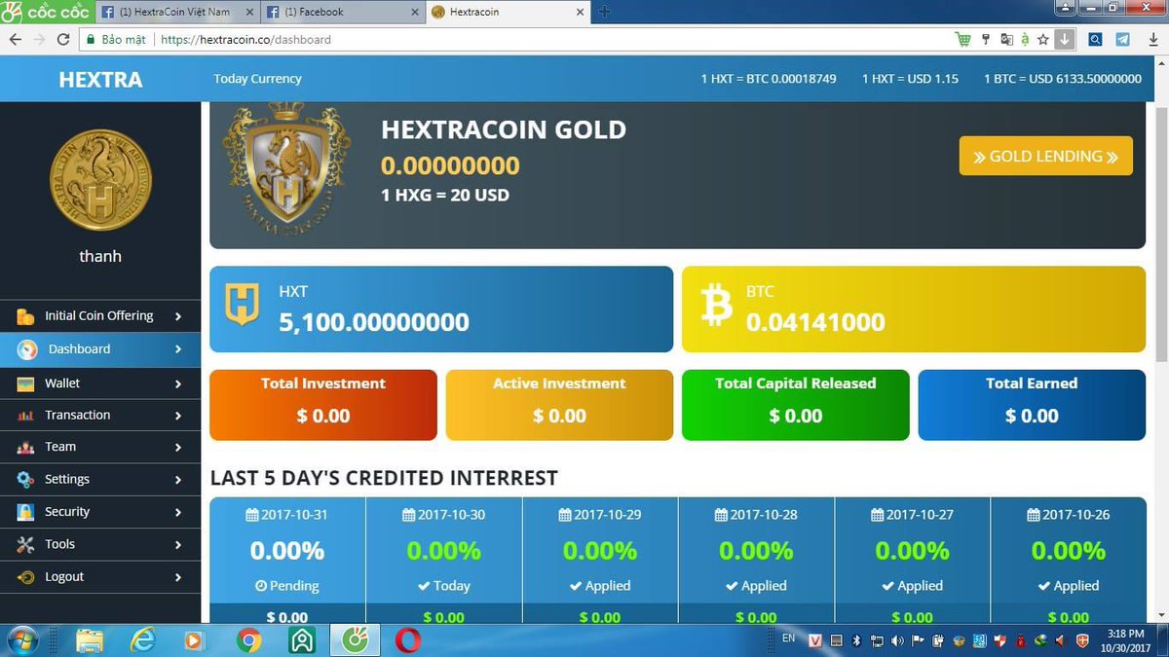Click the blue search extension icon
This screenshot has width=1169, height=657.
pos(1095,40)
